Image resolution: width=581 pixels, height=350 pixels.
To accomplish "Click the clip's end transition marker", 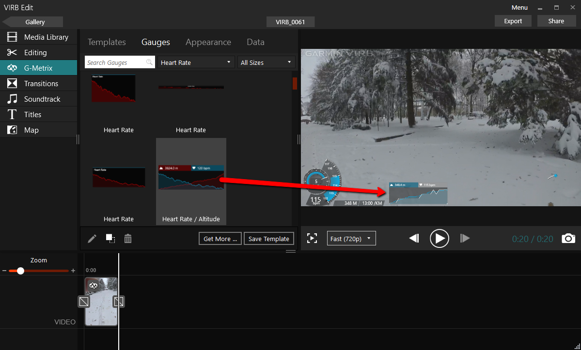I will click(x=119, y=302).
